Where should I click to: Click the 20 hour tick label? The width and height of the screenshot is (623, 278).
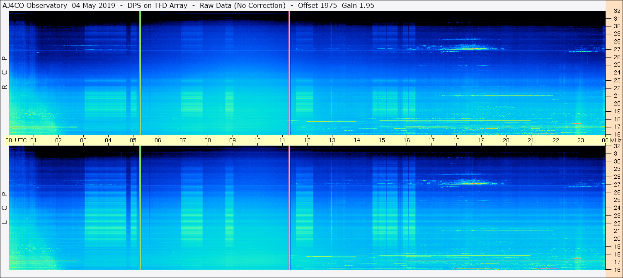click(x=506, y=140)
